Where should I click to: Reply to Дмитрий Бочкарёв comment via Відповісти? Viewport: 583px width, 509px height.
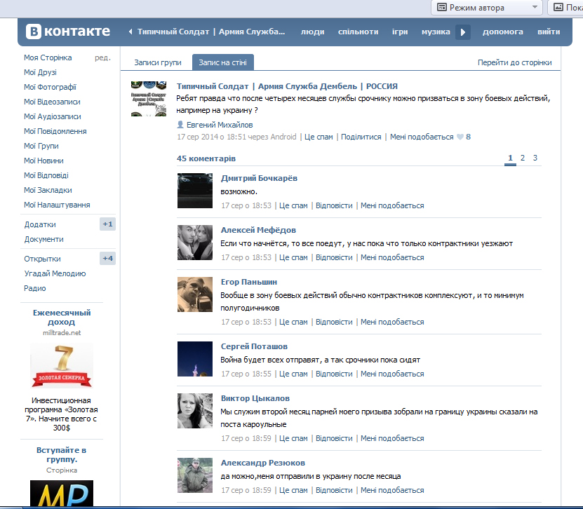pyautogui.click(x=334, y=206)
